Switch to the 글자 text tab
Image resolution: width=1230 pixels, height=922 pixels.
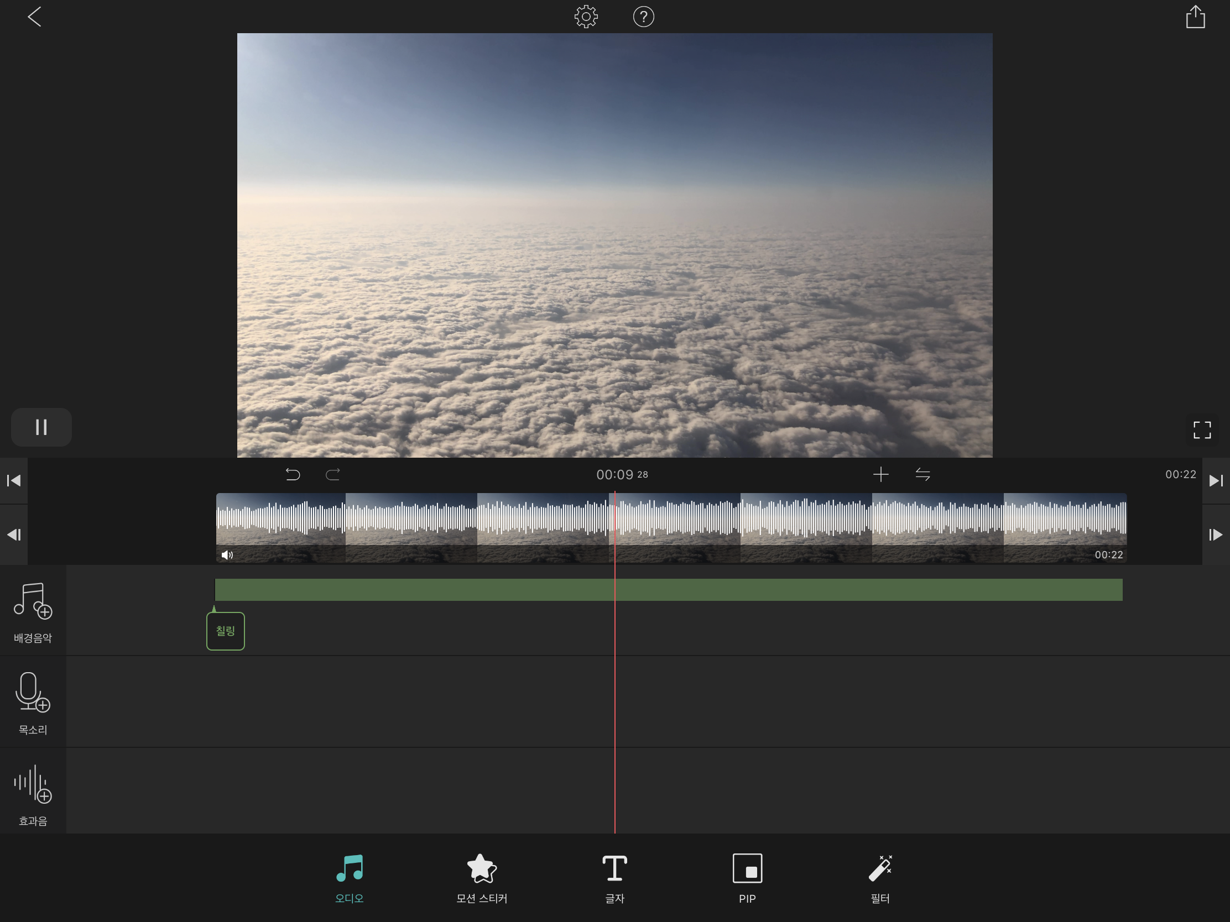(x=614, y=878)
